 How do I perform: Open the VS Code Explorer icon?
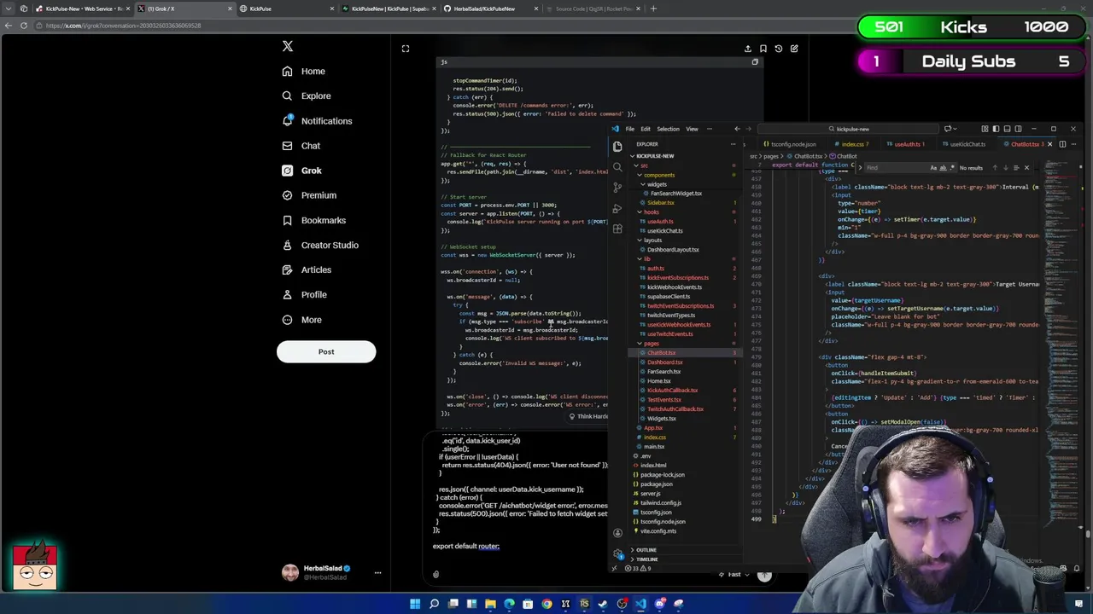pyautogui.click(x=617, y=147)
